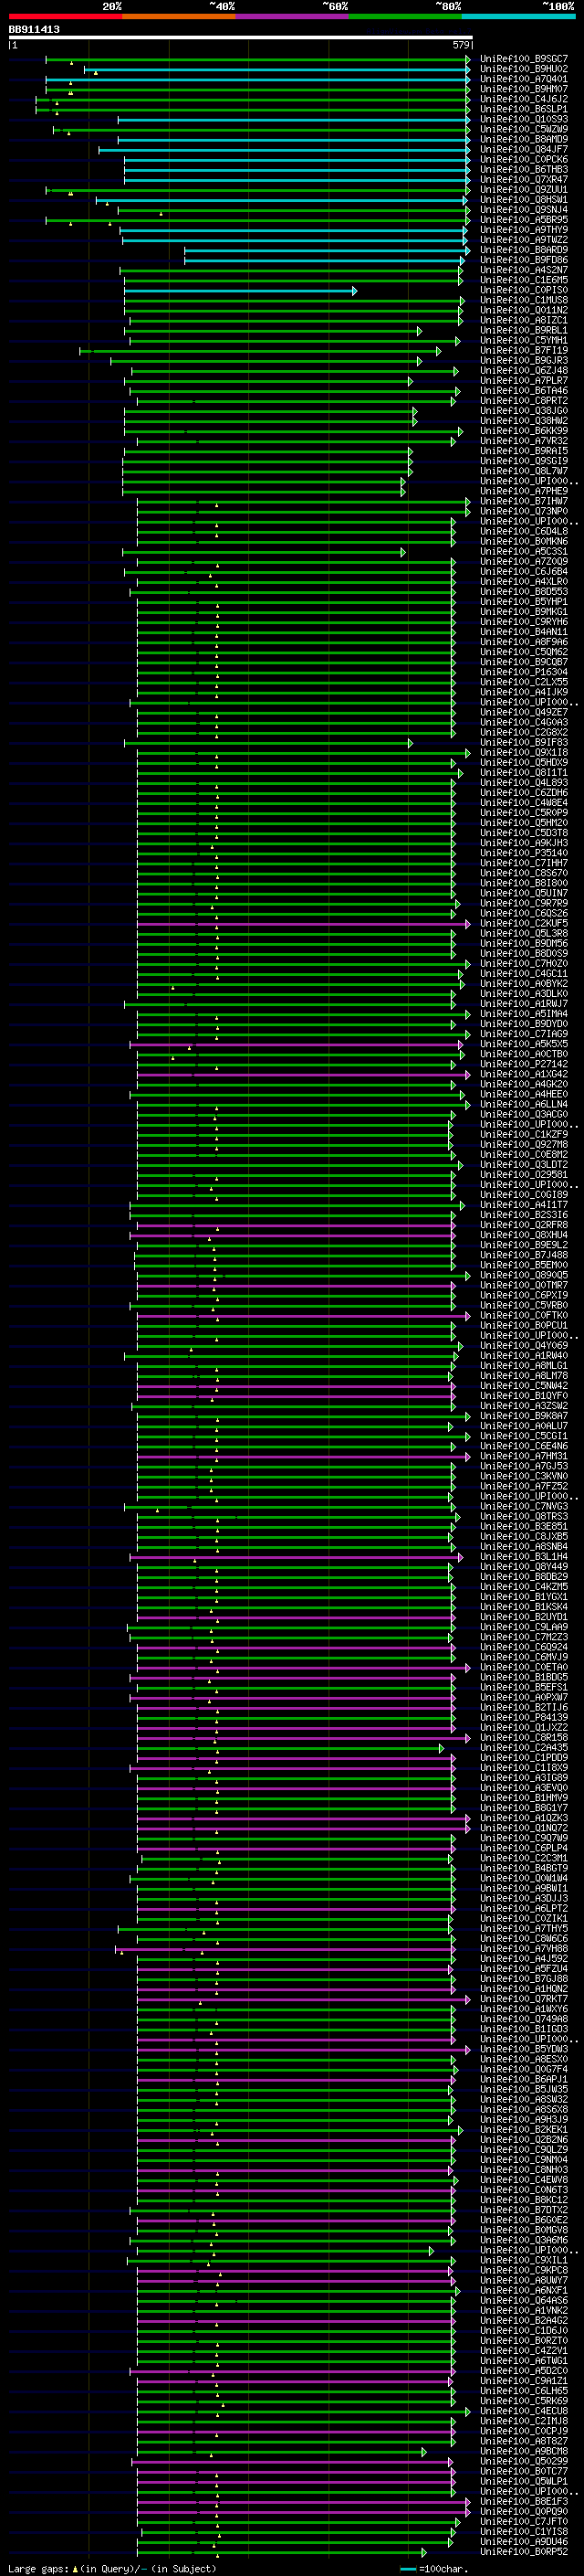Click hit label UniRef100_C0PCK6

pyautogui.click(x=524, y=160)
